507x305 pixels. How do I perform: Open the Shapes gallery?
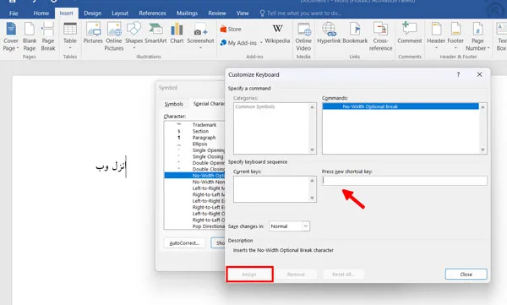[x=134, y=35]
